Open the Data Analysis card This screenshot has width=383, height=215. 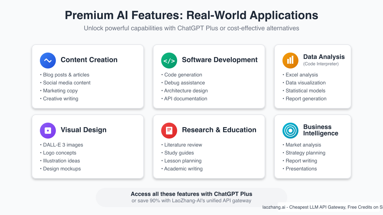(x=312, y=76)
